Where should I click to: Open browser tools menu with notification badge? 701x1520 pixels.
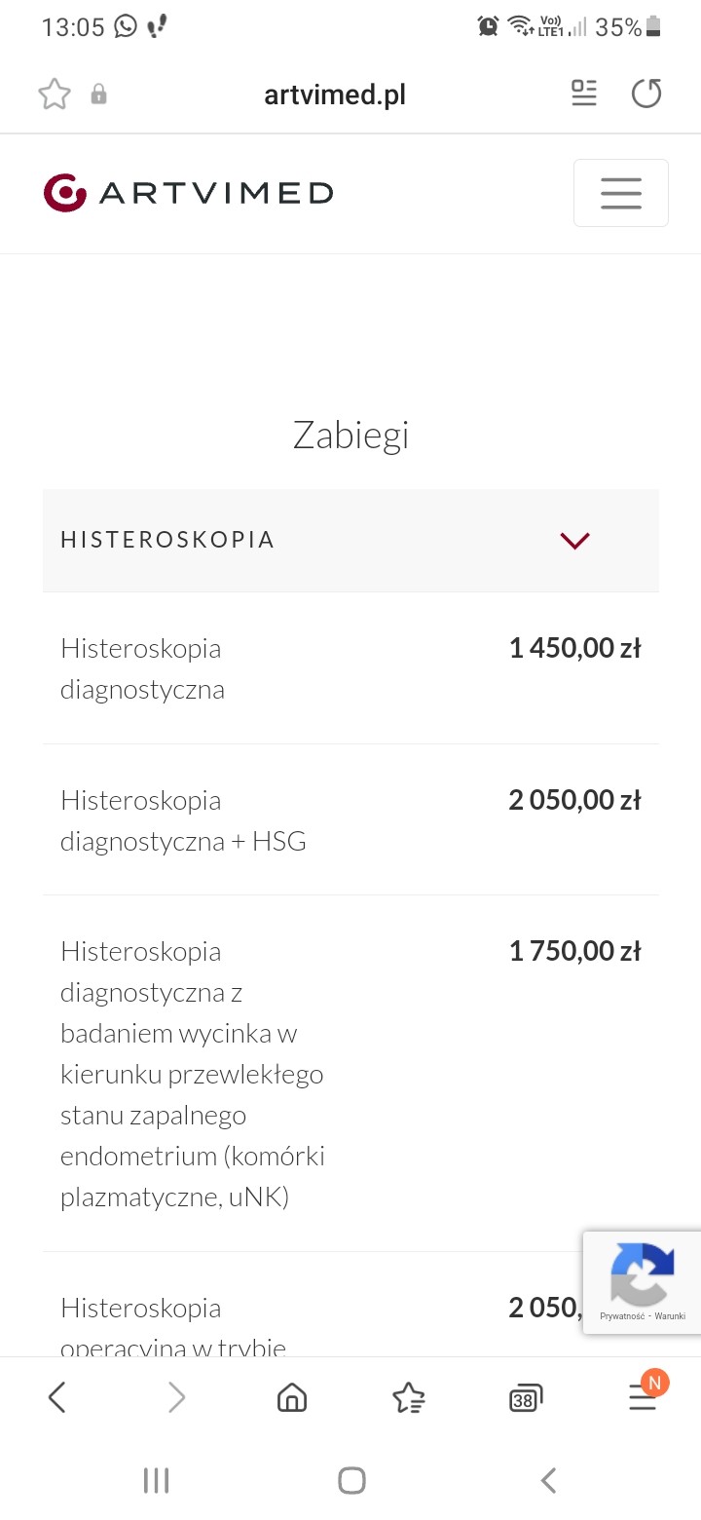642,1398
